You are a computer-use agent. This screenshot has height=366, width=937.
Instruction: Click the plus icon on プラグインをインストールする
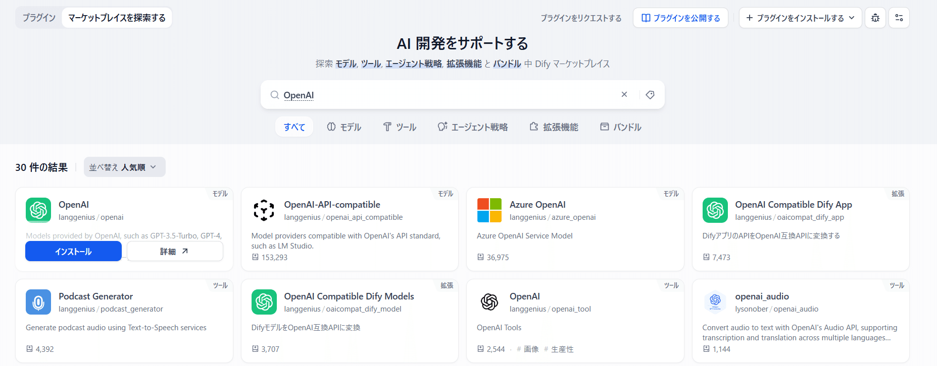pyautogui.click(x=750, y=18)
